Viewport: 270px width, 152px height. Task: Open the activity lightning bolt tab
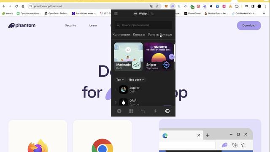click(x=155, y=111)
